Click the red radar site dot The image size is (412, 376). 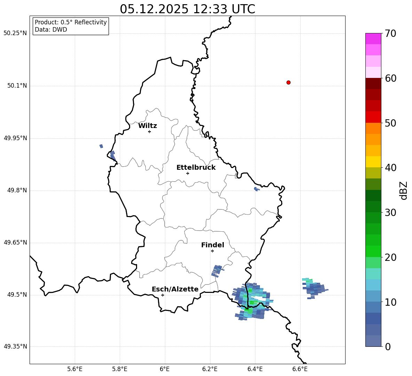288,82
